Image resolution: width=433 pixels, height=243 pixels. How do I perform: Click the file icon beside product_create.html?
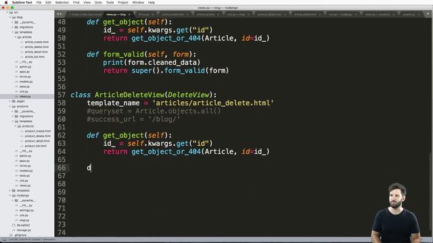click(x=22, y=131)
